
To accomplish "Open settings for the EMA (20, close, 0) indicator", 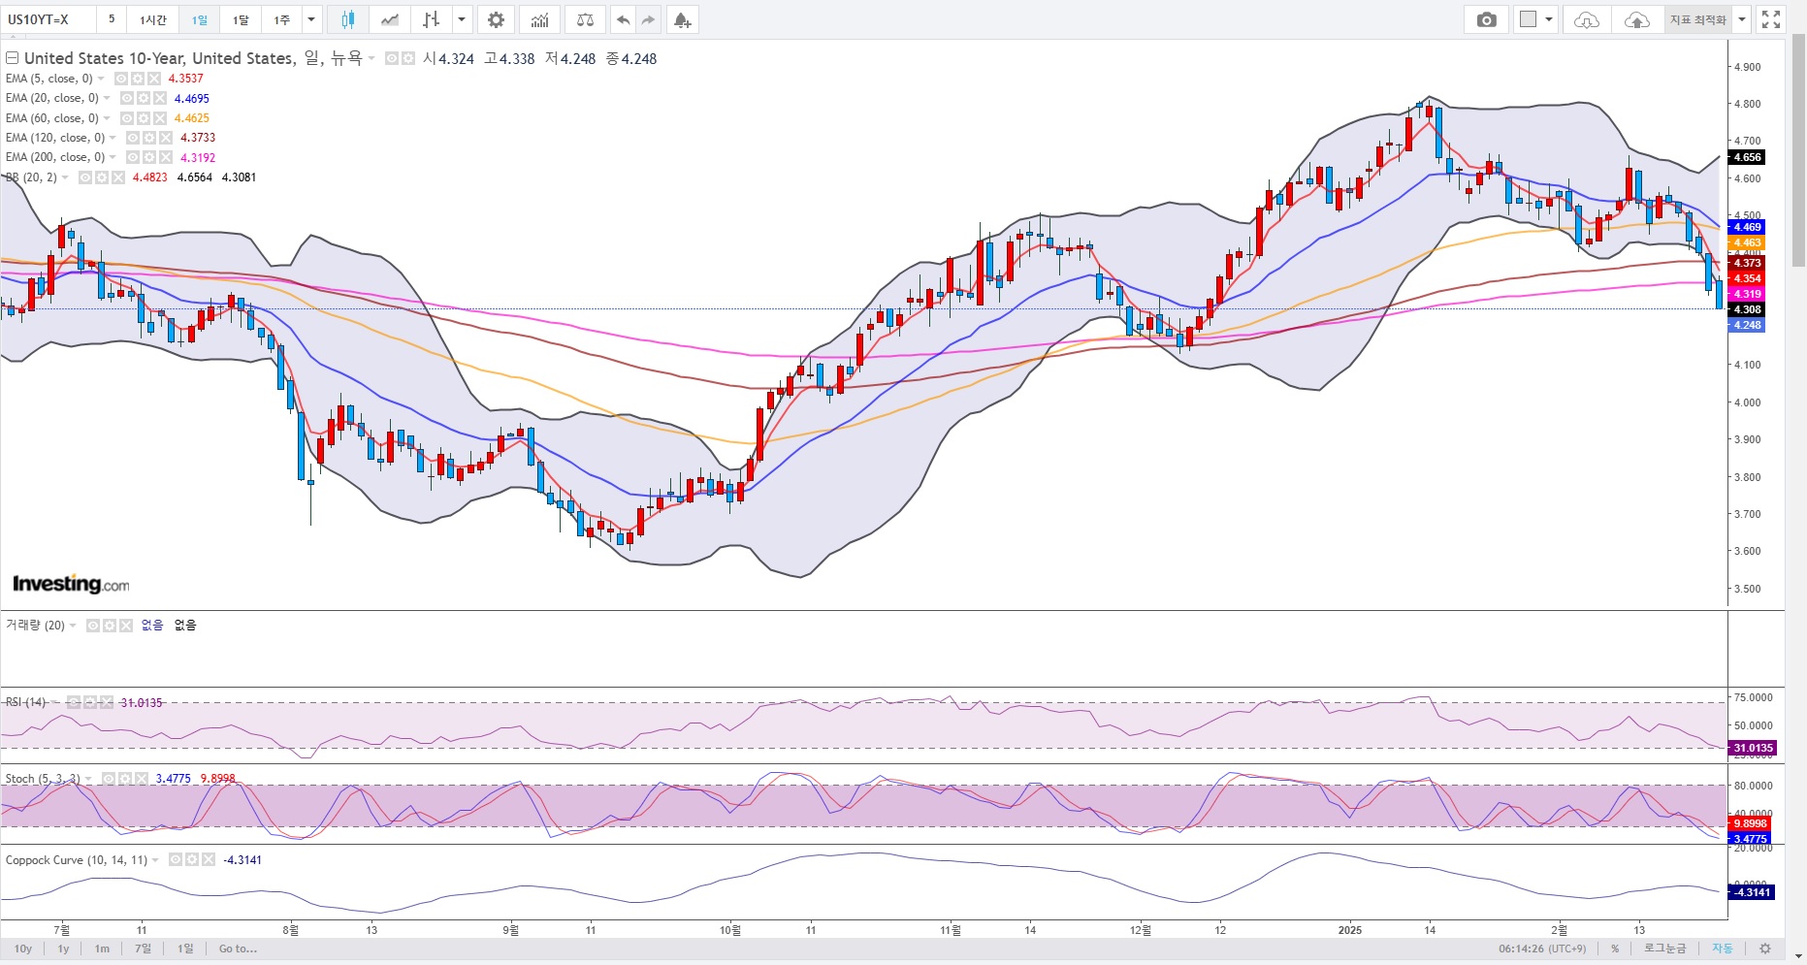I will pyautogui.click(x=144, y=98).
